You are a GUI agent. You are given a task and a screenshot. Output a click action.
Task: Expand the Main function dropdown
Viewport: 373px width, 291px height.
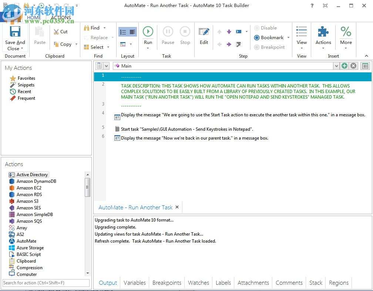point(336,66)
